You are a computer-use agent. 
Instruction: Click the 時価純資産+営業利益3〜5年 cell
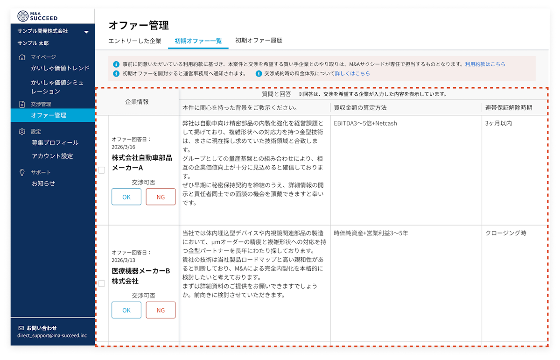371,233
